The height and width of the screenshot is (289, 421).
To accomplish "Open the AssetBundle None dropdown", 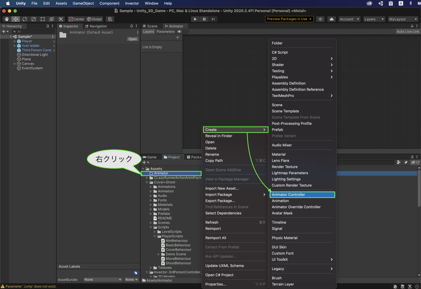I will (102, 280).
